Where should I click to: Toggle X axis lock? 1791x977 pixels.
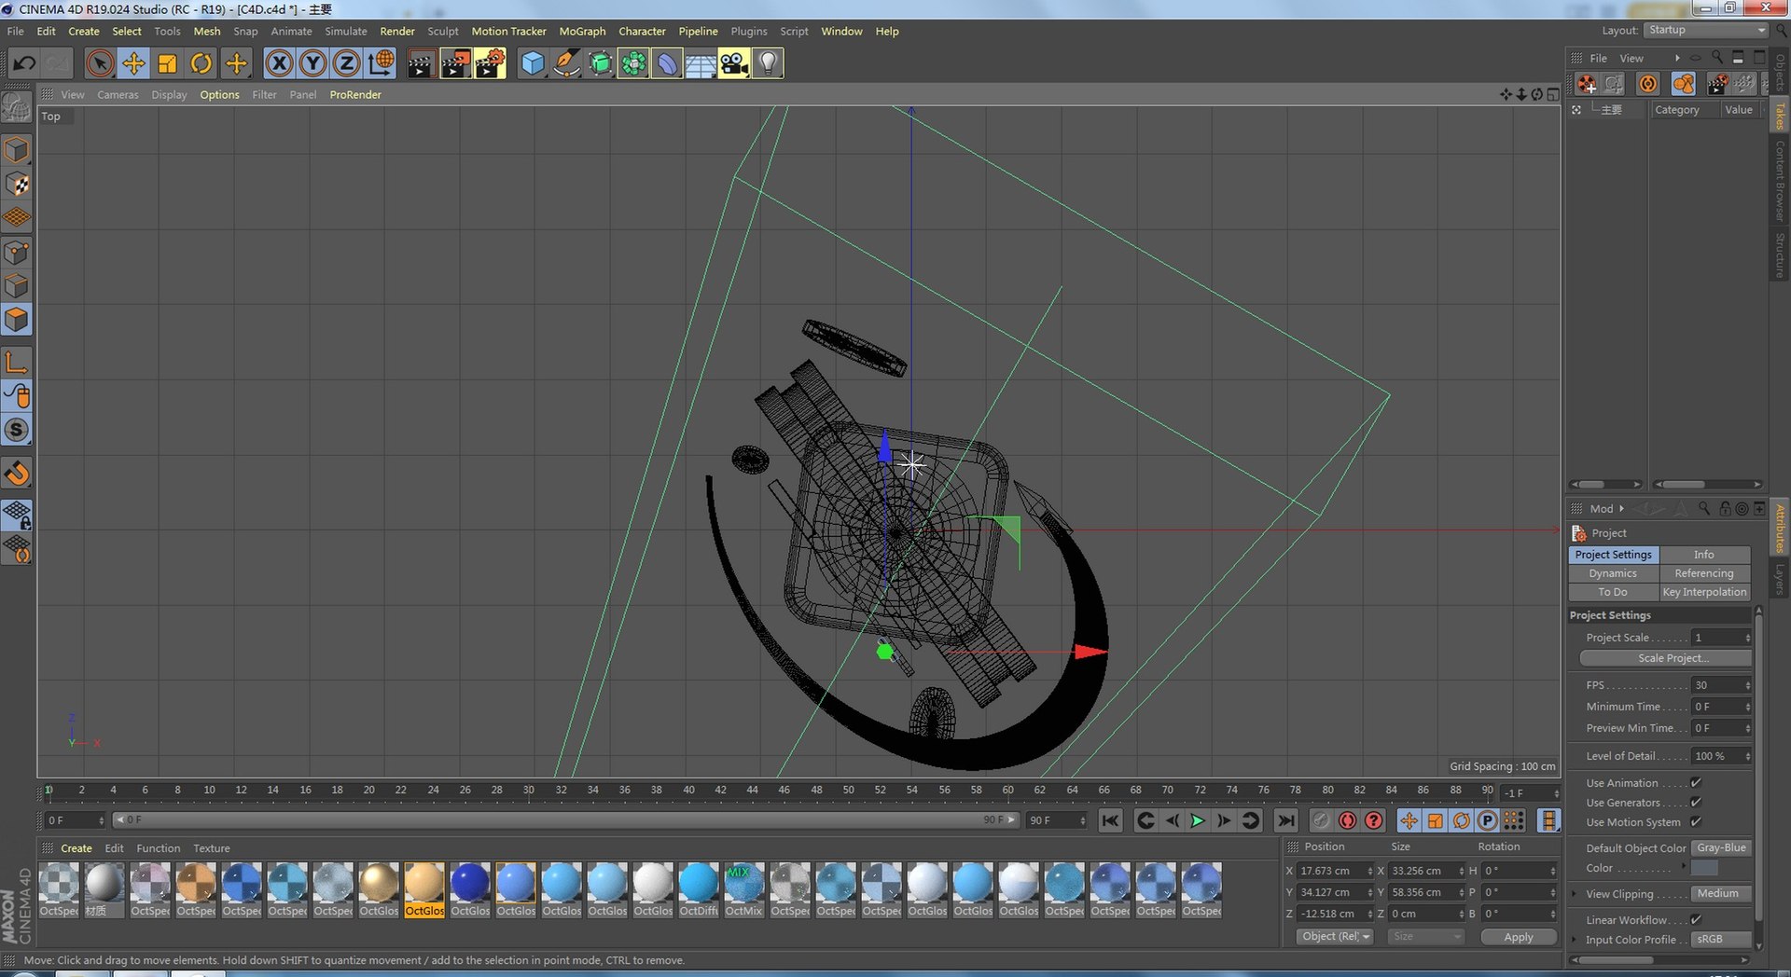[x=279, y=63]
